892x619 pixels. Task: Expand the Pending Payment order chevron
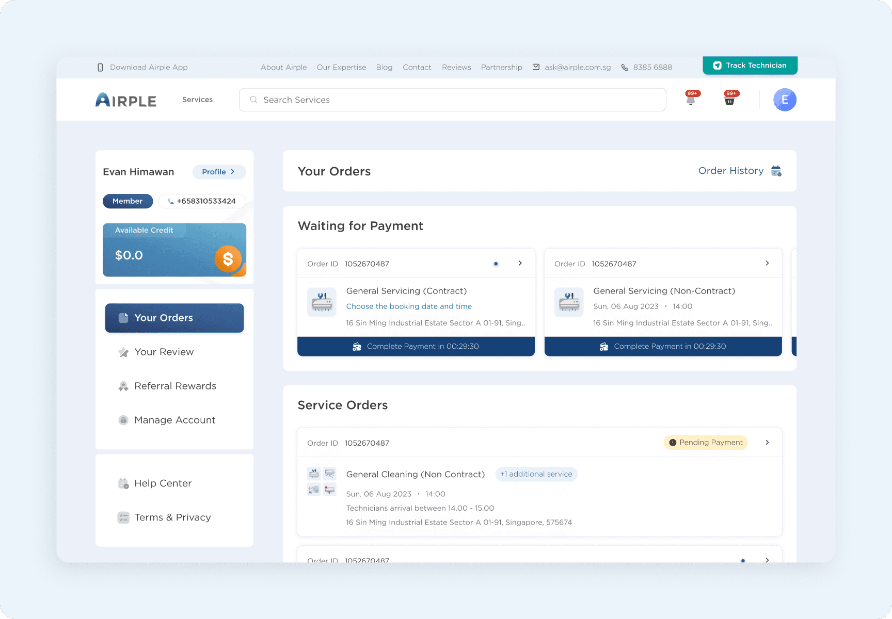767,443
